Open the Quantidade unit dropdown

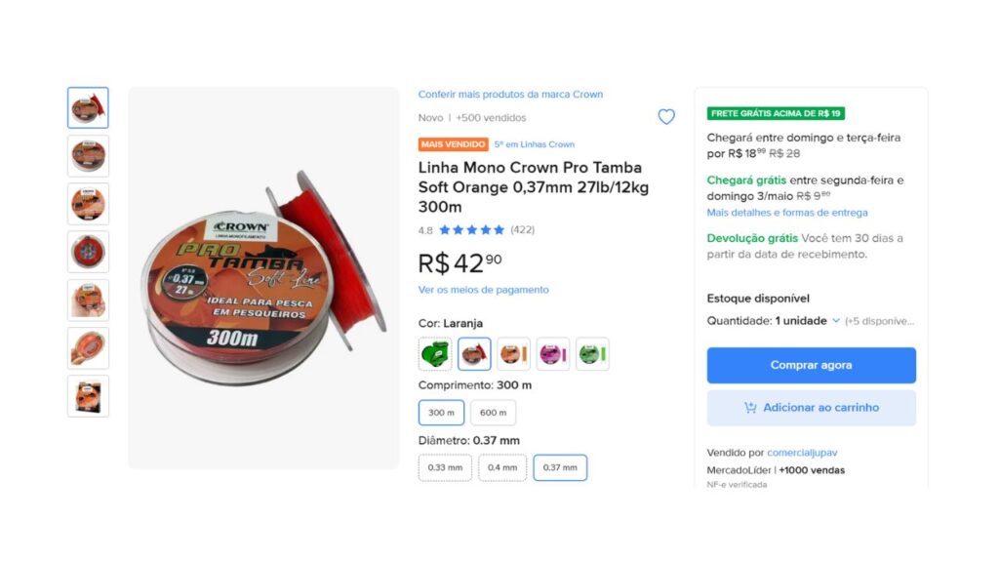click(x=811, y=320)
